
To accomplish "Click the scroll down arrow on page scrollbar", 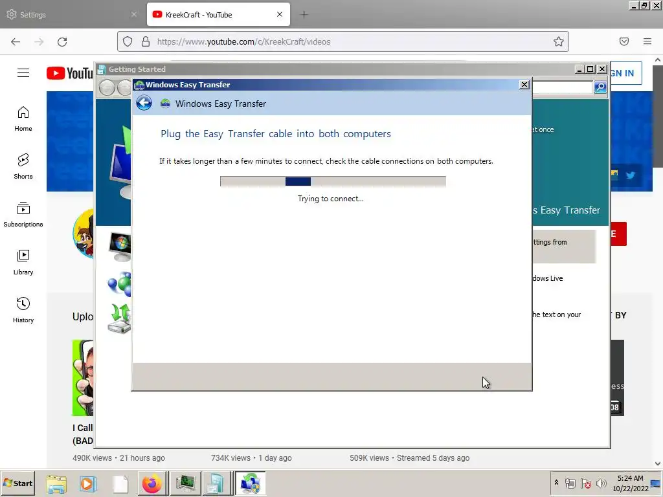I will click(x=658, y=463).
